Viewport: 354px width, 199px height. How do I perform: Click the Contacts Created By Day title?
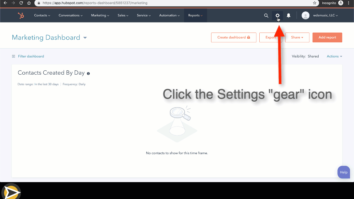pyautogui.click(x=51, y=73)
